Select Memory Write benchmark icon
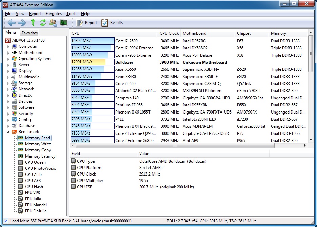 coord(21,144)
